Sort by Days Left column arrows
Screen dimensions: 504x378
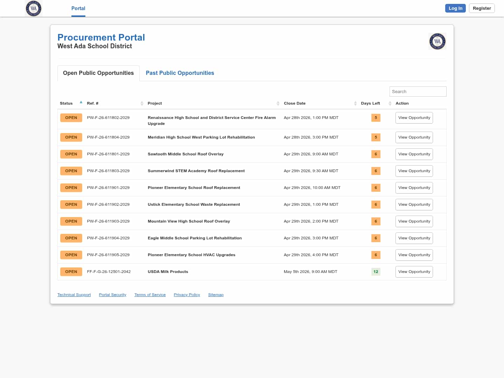(x=390, y=103)
